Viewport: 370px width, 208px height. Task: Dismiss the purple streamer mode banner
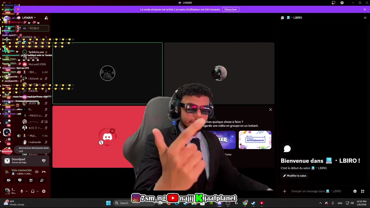[x=365, y=10]
